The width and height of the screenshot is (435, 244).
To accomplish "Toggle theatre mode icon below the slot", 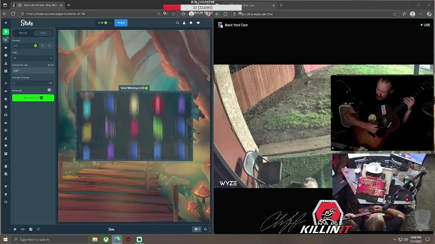I will pos(23,229).
